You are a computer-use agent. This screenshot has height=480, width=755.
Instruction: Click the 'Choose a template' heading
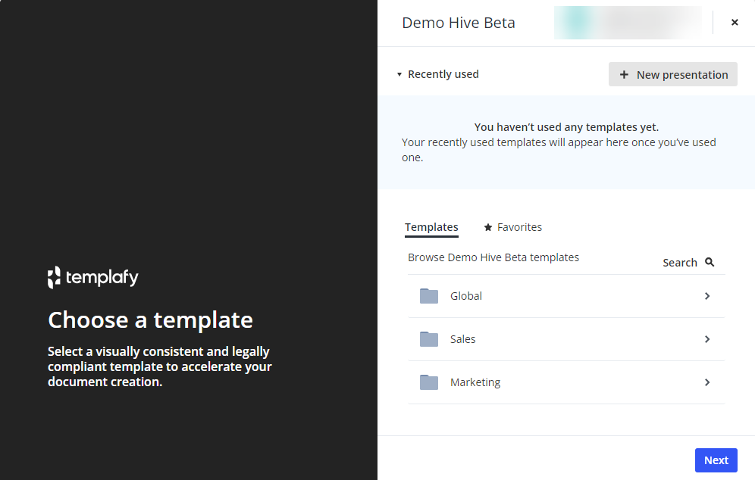tap(150, 320)
